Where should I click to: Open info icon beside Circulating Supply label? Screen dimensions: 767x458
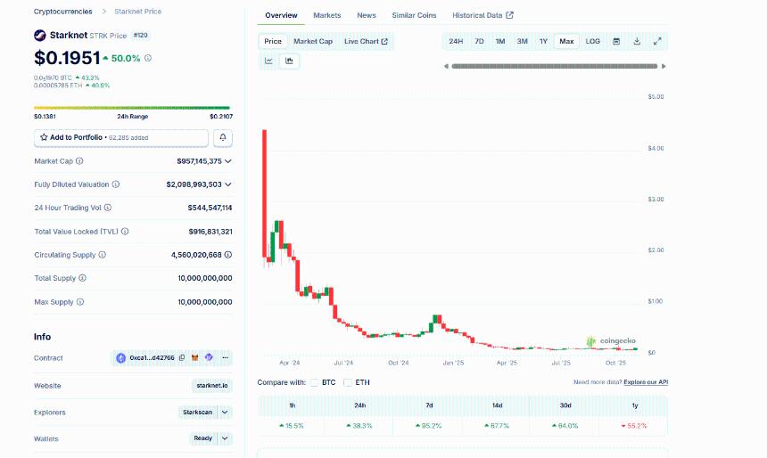point(103,255)
